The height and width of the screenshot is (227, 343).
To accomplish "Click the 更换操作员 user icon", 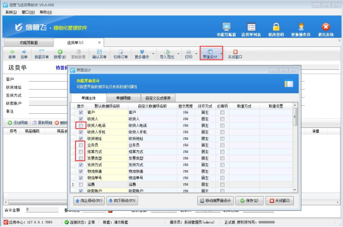I will pyautogui.click(x=301, y=27).
